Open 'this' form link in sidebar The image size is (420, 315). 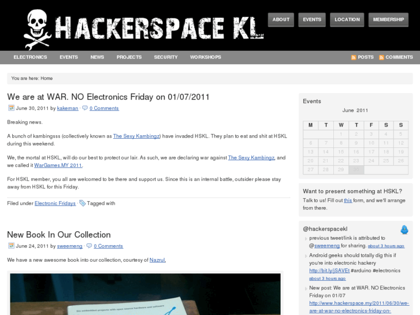tap(348, 200)
